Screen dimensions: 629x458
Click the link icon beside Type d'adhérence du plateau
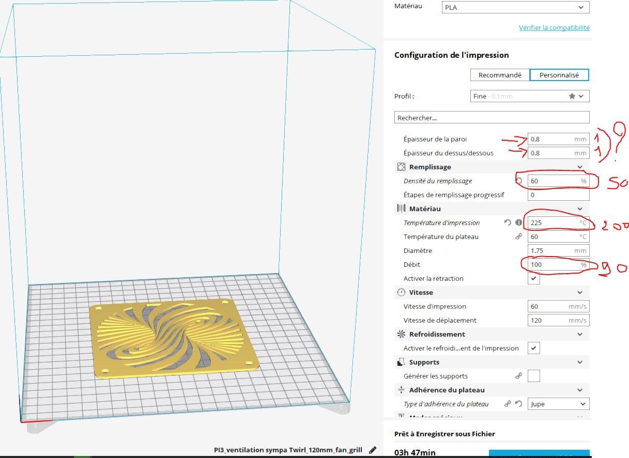(508, 404)
